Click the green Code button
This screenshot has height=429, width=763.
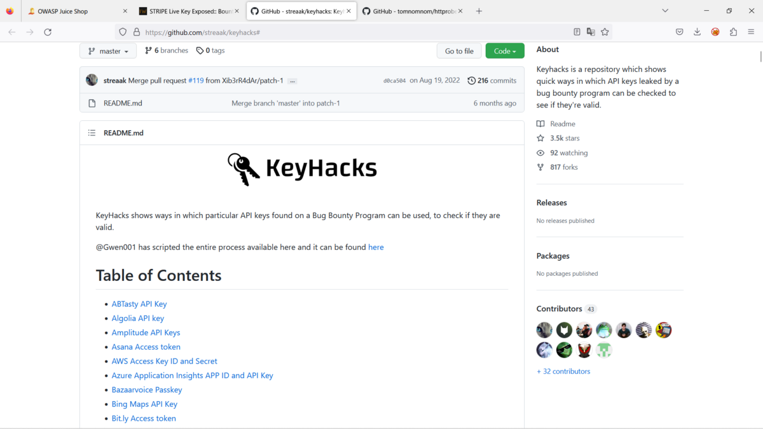(504, 50)
